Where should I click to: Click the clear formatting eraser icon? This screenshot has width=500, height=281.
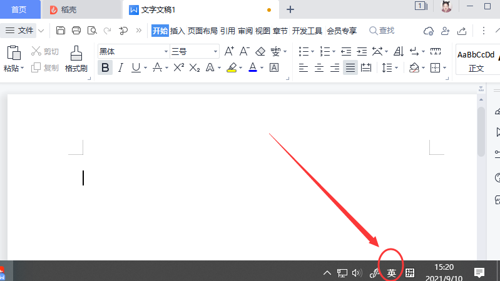click(261, 51)
